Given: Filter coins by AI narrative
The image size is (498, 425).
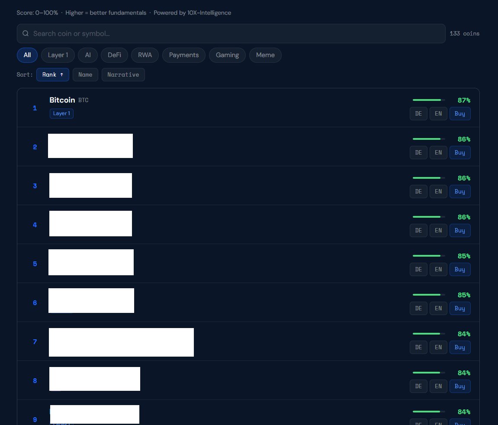Looking at the screenshot, I should (x=88, y=55).
